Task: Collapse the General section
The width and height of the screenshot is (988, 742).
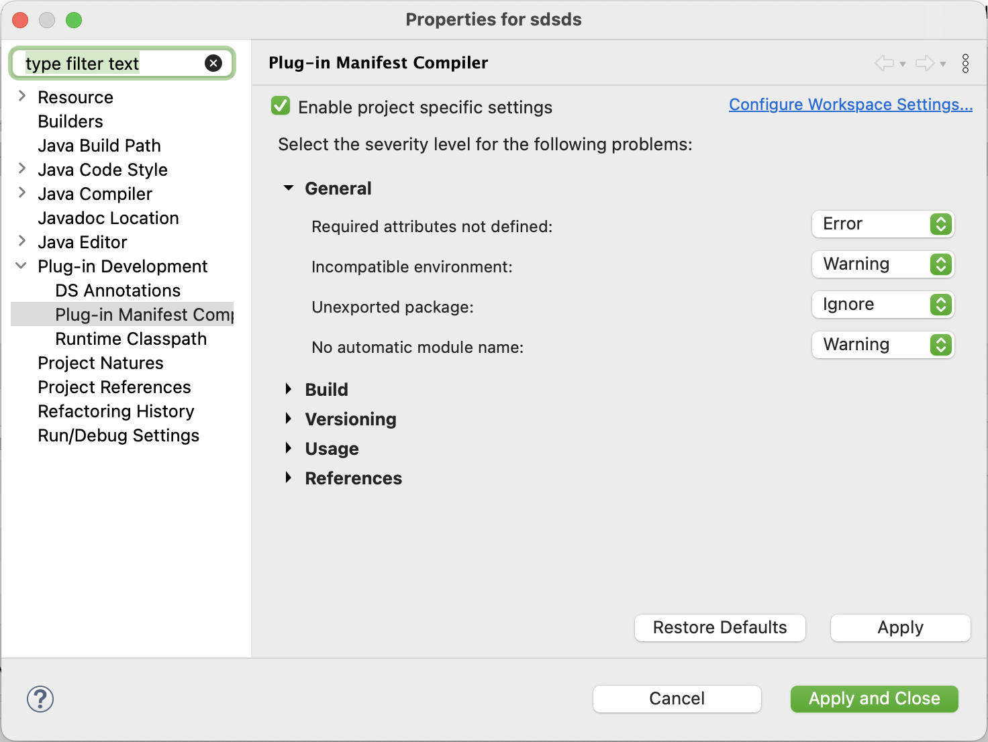Action: click(289, 189)
